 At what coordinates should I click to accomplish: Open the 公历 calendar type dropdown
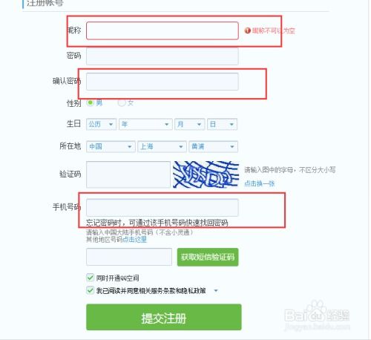[x=101, y=124]
